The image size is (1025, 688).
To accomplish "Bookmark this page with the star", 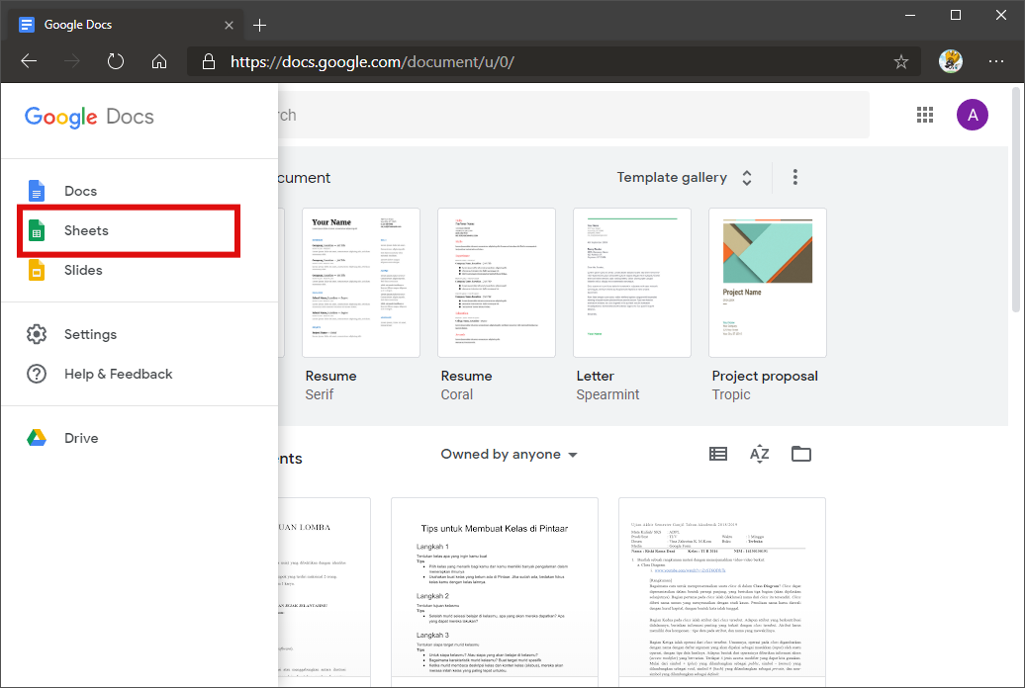I will click(900, 62).
